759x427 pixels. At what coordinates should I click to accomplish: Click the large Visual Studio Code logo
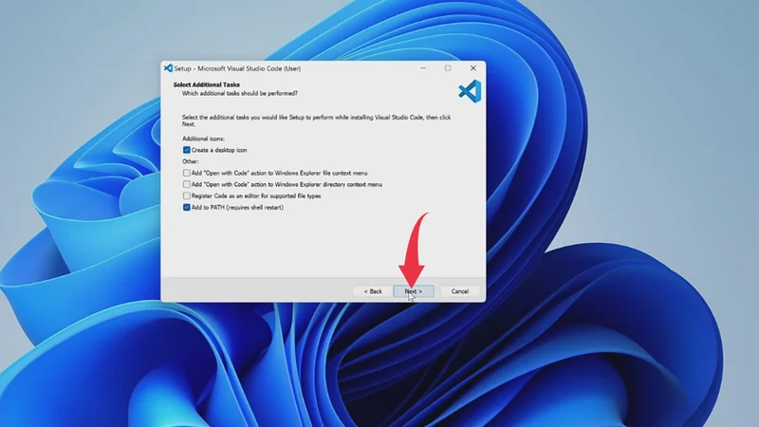[470, 91]
